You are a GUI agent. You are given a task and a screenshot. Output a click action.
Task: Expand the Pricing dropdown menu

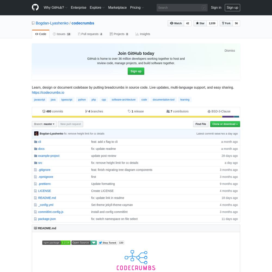pos(137,7)
